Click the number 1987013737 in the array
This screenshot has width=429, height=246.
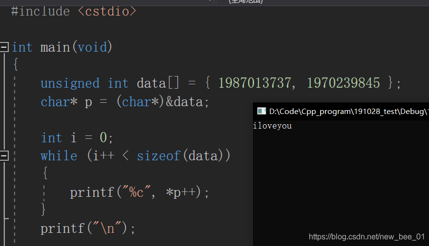coord(255,83)
